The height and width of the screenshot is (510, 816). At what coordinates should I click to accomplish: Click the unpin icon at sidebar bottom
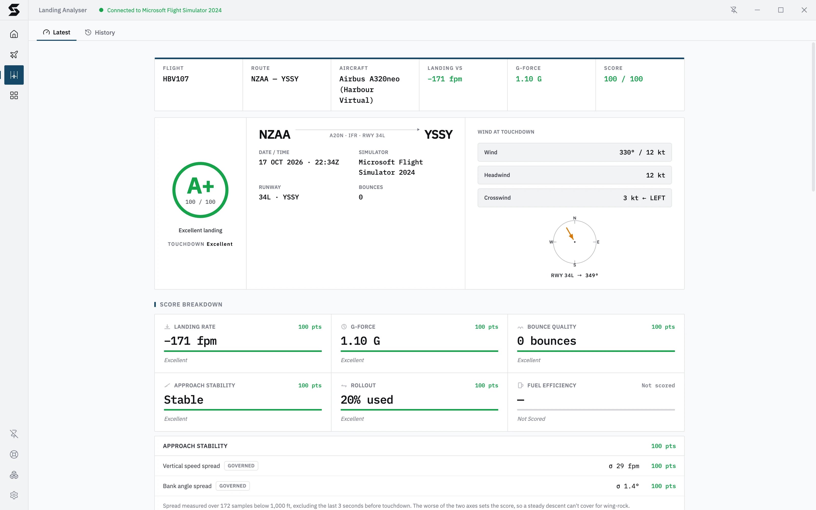pyautogui.click(x=14, y=434)
